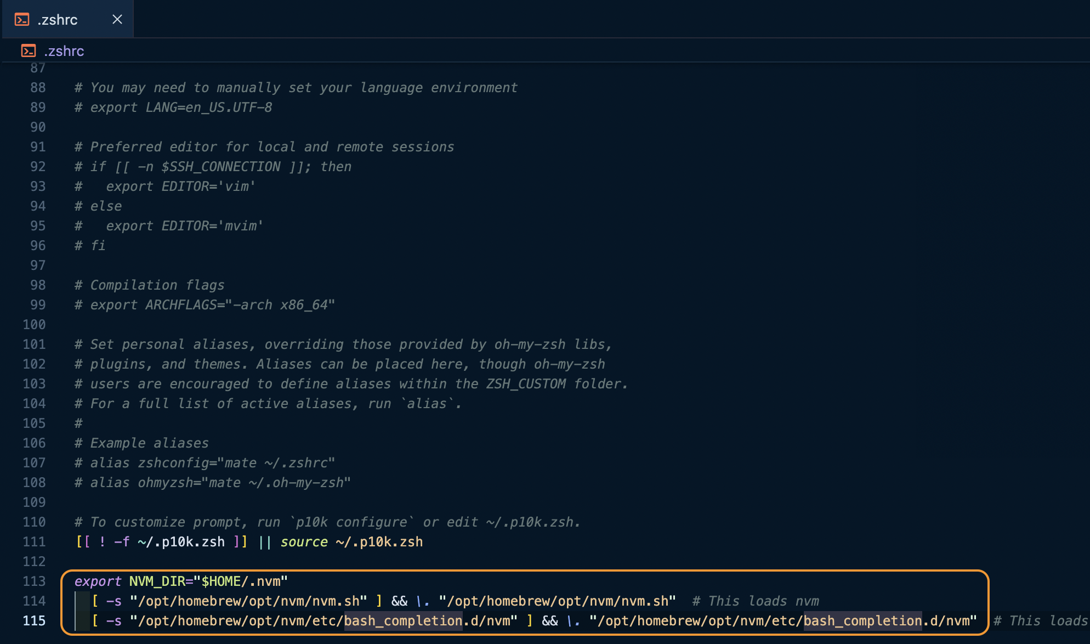The image size is (1090, 644).
Task: Click line number 113 in the gutter
Action: point(34,581)
